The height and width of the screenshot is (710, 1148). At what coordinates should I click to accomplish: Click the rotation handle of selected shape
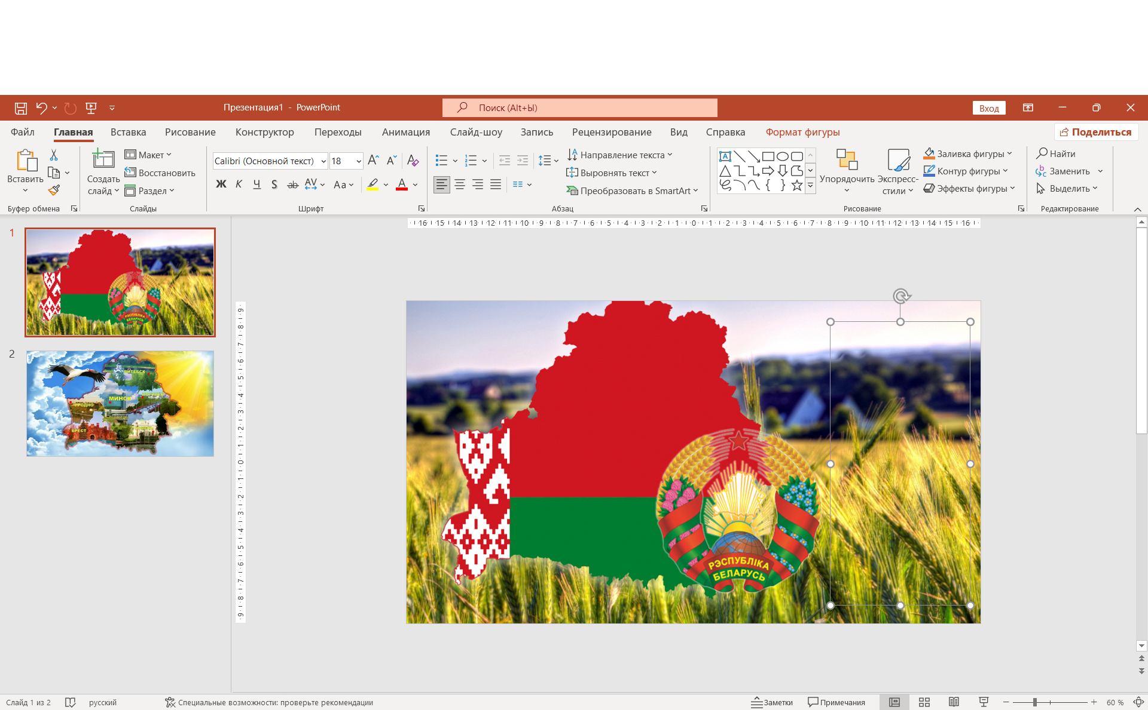(x=901, y=296)
